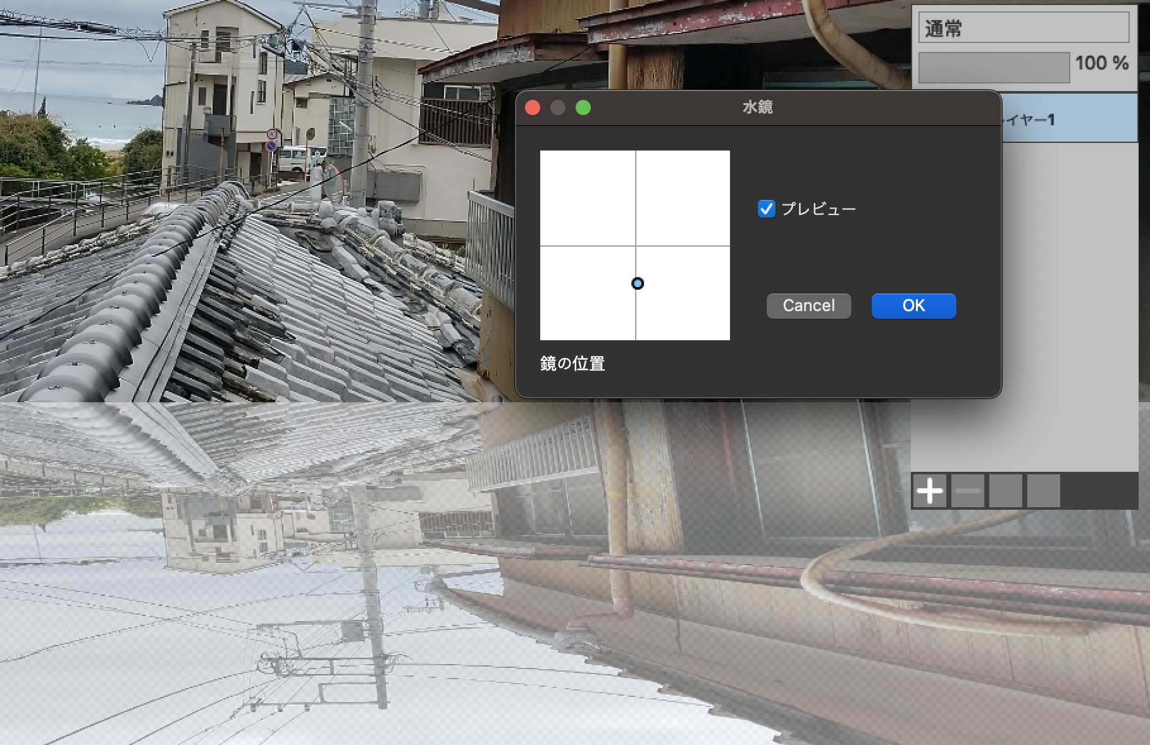The width and height of the screenshot is (1150, 745).
Task: Click the blue mirror position handle
Action: coord(638,283)
